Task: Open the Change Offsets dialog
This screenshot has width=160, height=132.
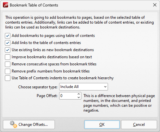Action: (x=29, y=125)
